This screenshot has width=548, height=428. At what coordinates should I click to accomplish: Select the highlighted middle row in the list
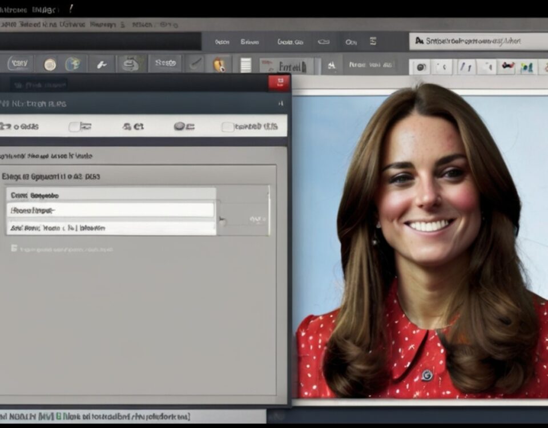pyautogui.click(x=111, y=211)
